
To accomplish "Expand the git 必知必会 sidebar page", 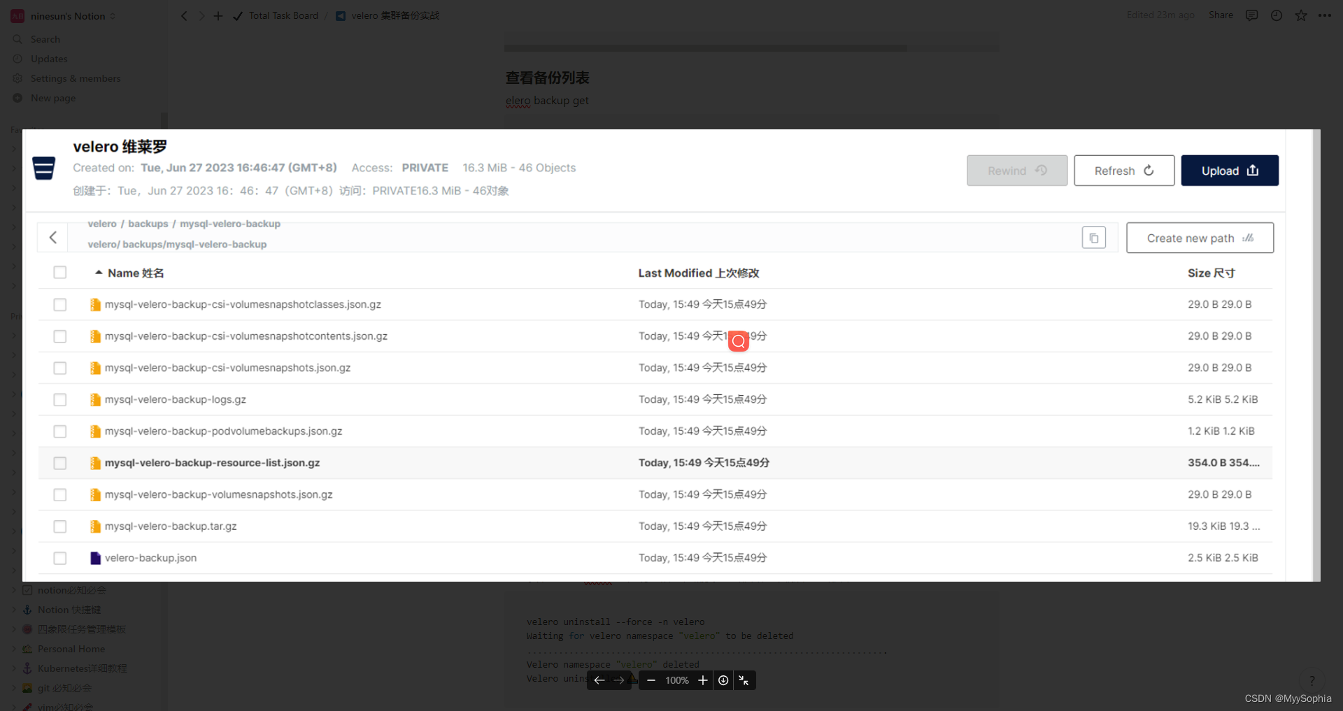I will click(13, 688).
